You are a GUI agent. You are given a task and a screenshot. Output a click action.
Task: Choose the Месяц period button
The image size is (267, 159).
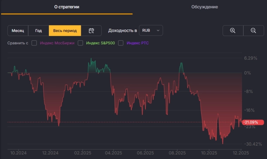pos(18,31)
